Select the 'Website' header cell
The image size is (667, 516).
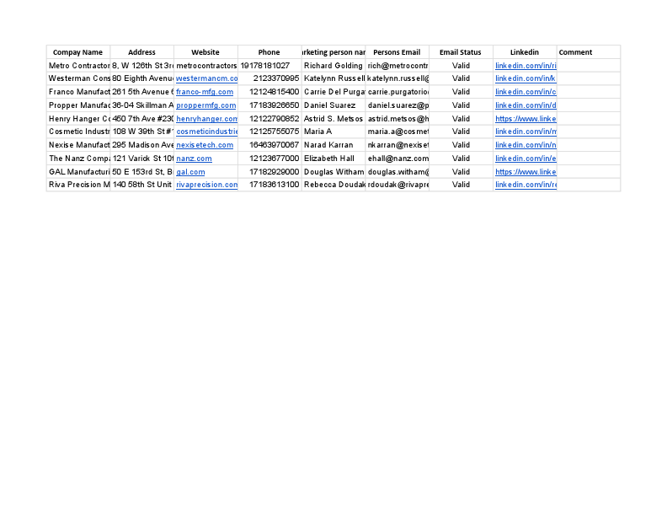click(205, 52)
